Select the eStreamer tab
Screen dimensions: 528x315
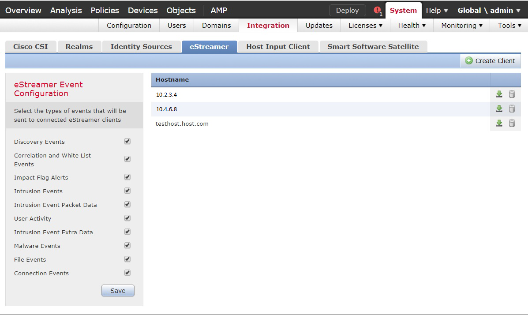(209, 46)
